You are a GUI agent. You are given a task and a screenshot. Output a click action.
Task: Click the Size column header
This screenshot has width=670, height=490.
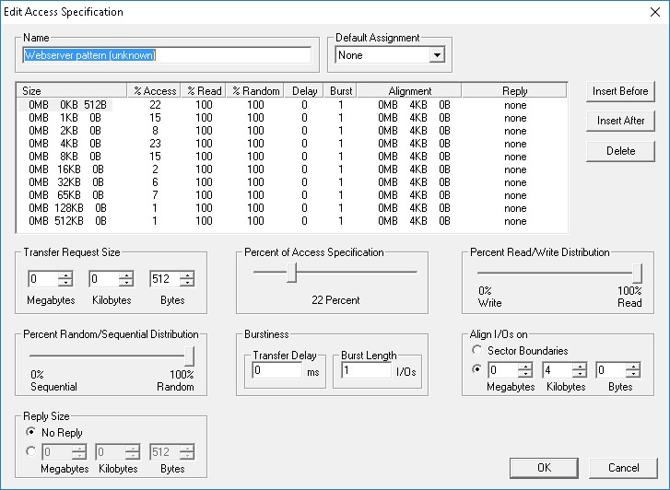coord(72,91)
